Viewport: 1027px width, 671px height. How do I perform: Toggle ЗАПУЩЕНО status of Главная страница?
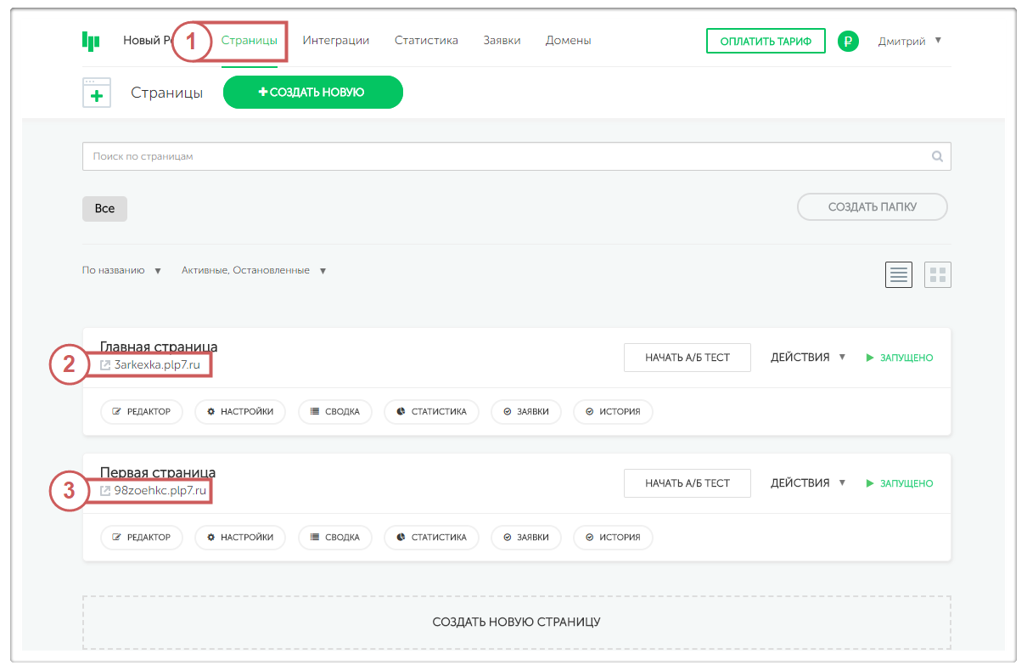click(x=899, y=358)
